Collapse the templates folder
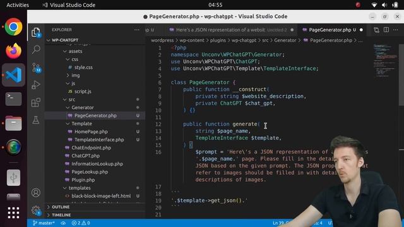The height and width of the screenshot is (227, 404). coord(95,188)
